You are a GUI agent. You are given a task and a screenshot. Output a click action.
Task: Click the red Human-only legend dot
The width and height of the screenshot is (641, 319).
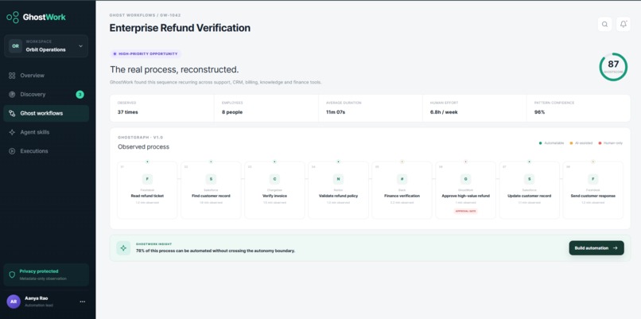[600, 143]
